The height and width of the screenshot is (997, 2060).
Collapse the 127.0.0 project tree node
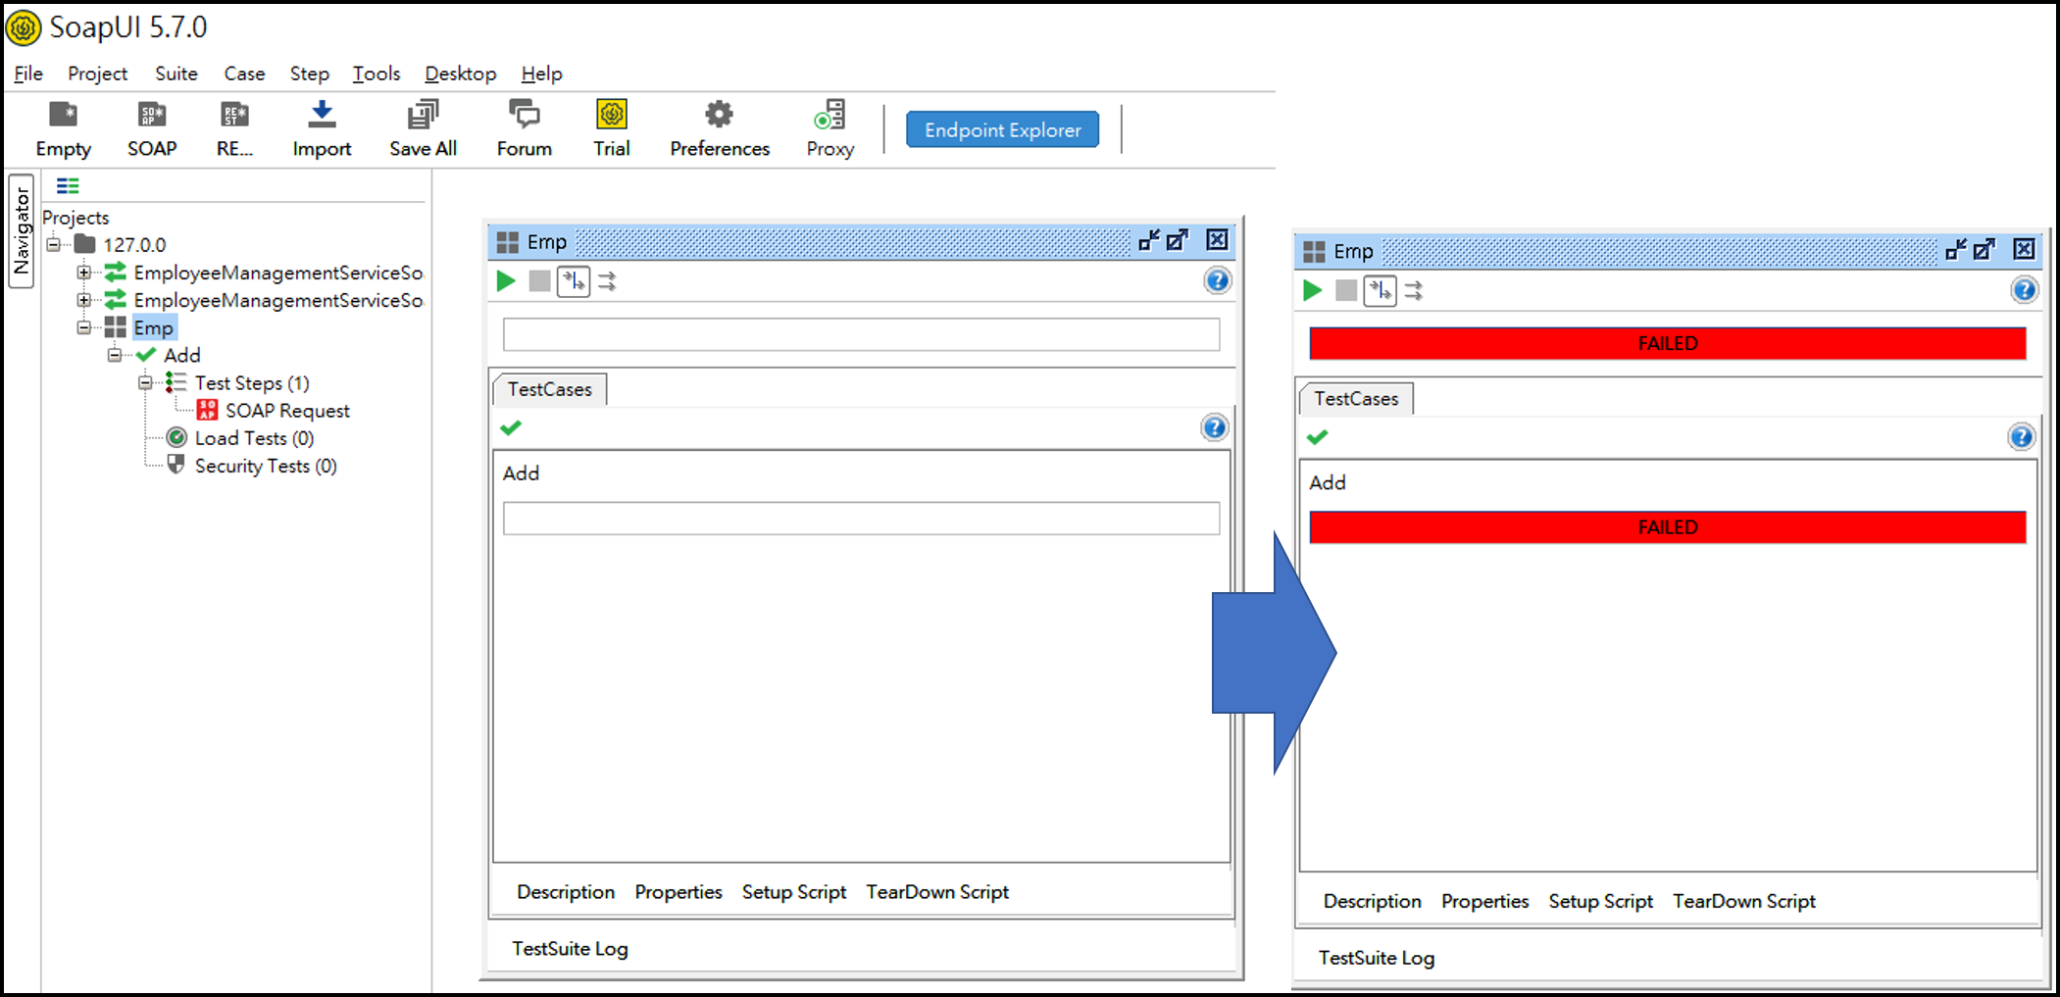(x=54, y=245)
